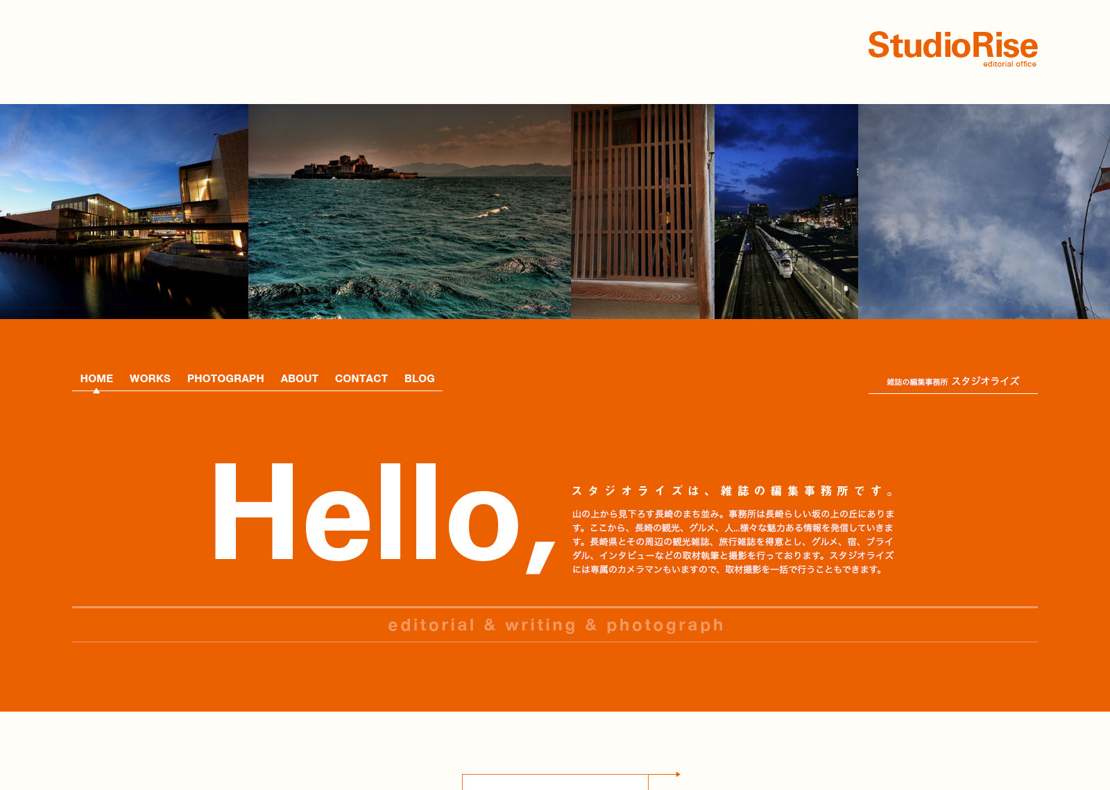Click the 'editorial & writing & photograph' tagline
This screenshot has height=790, width=1110.
[x=556, y=625]
